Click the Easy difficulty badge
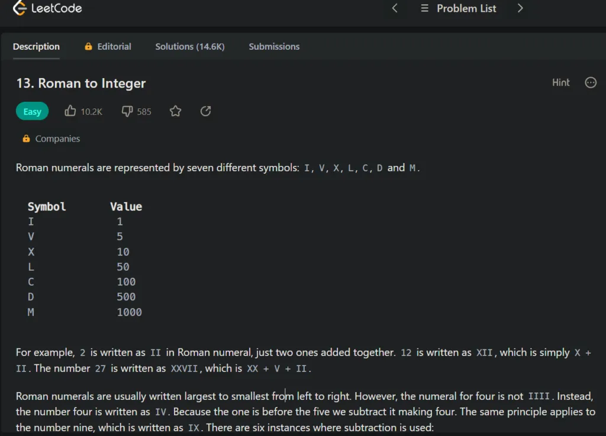The height and width of the screenshot is (436, 606). (x=33, y=111)
